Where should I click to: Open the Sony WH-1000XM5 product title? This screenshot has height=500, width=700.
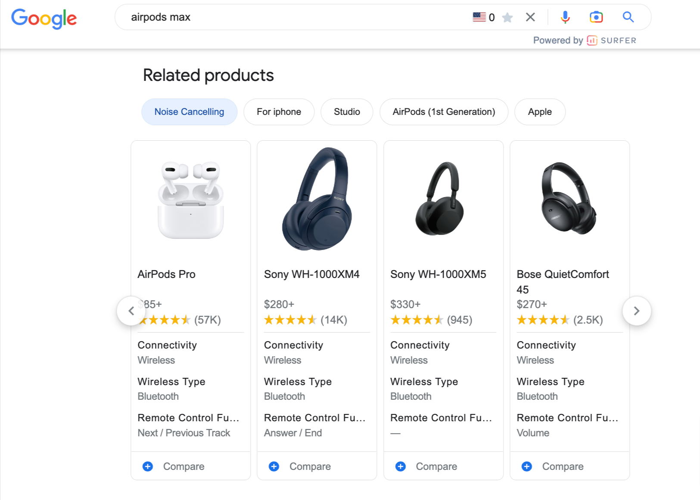pos(438,274)
